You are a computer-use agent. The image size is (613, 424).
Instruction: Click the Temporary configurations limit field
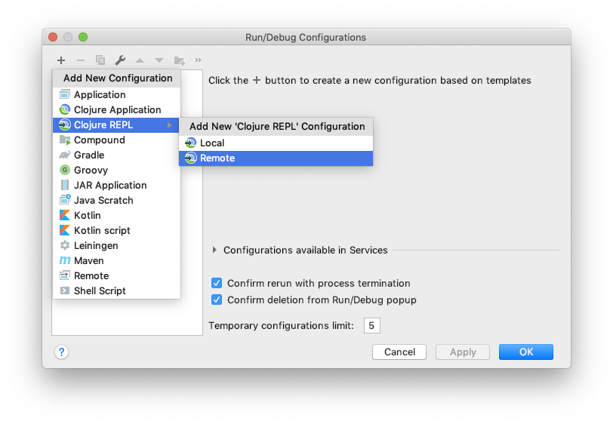tap(371, 325)
